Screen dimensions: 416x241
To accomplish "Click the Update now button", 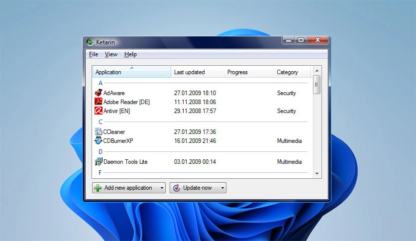I will 198,188.
